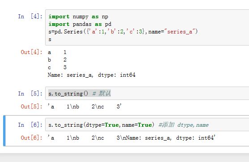
Task: Click the Out[6] string result text
Action: [131, 138]
